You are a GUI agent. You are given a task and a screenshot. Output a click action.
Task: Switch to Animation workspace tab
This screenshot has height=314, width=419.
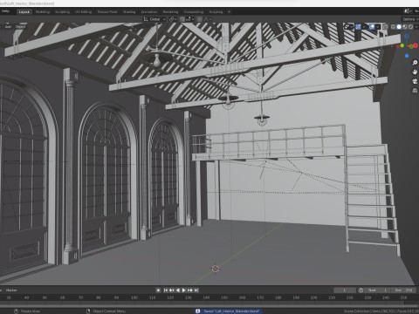coord(149,12)
